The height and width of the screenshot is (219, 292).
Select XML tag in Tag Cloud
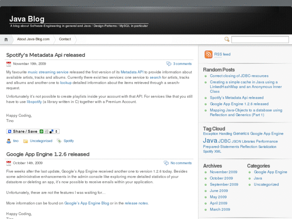coord(218,151)
